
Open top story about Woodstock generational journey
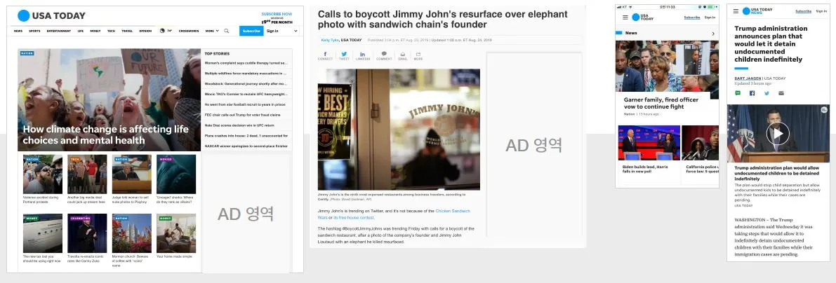click(x=246, y=83)
